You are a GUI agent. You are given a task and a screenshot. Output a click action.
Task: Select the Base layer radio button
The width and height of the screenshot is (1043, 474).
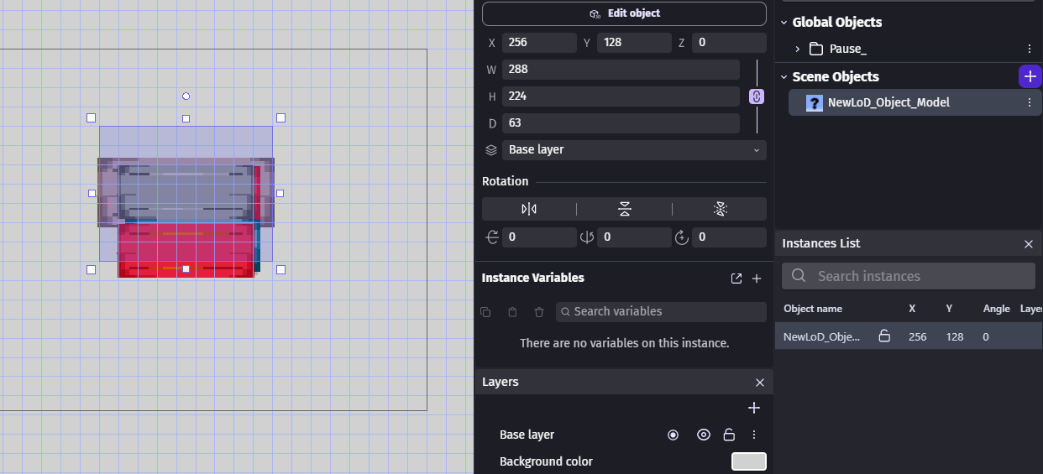coord(673,435)
